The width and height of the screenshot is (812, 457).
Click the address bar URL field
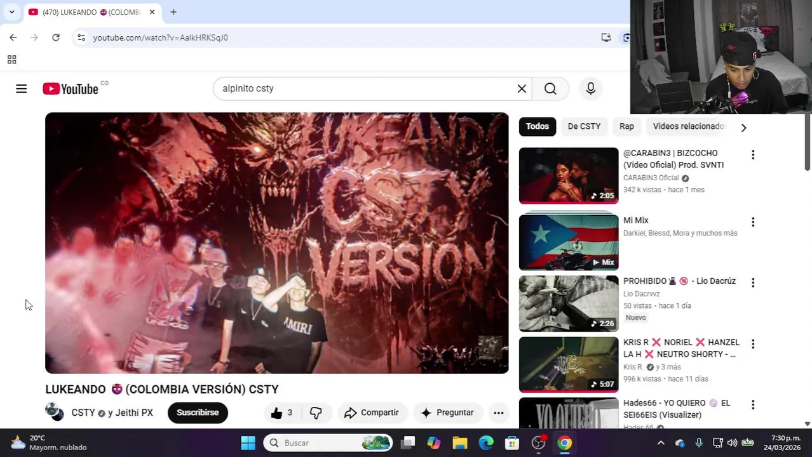(343, 37)
